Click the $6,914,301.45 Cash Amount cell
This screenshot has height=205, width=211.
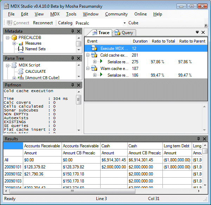114,160
